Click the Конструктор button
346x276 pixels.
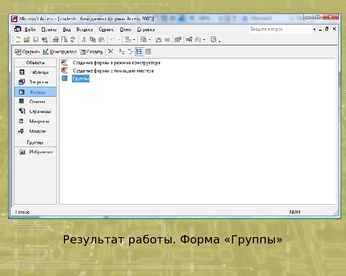click(x=60, y=51)
